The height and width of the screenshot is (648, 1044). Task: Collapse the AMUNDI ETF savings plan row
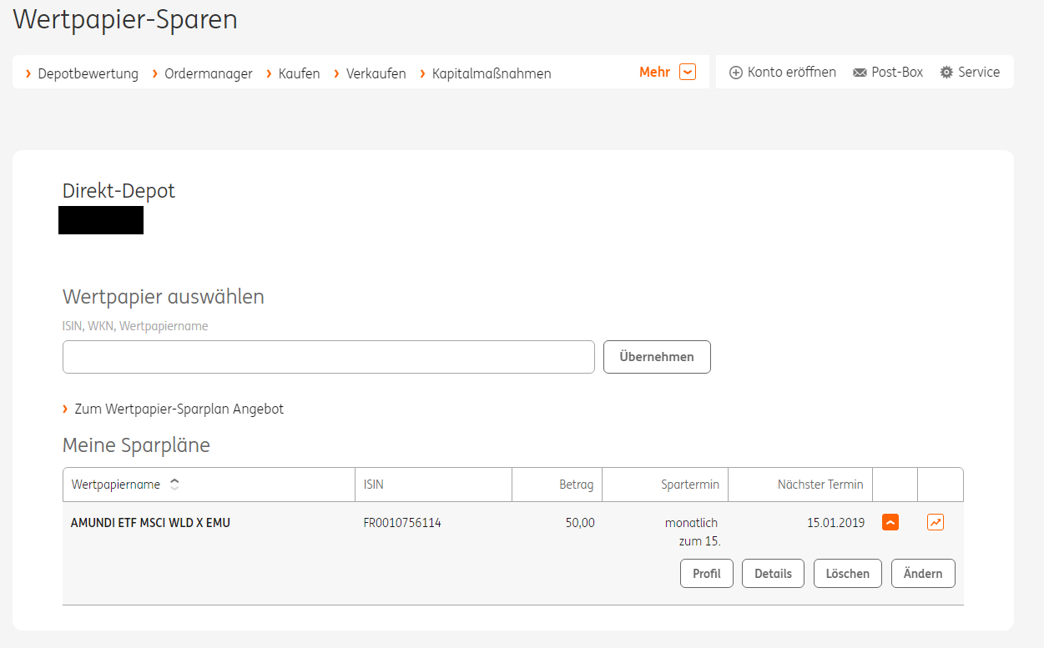pos(890,522)
